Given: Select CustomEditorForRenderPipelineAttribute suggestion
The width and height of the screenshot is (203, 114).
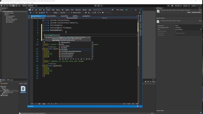Looking at the screenshot, I should tap(75, 51).
